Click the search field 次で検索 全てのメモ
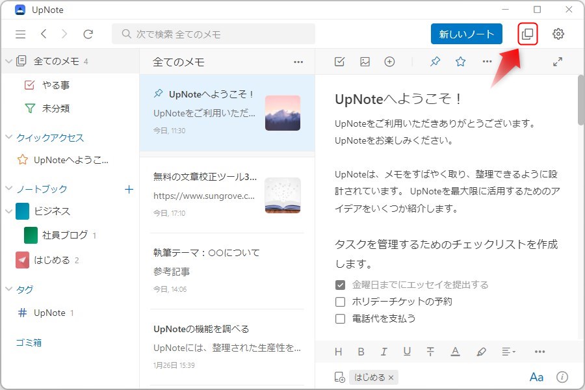Viewport: 585px width, 390px height. pyautogui.click(x=213, y=34)
